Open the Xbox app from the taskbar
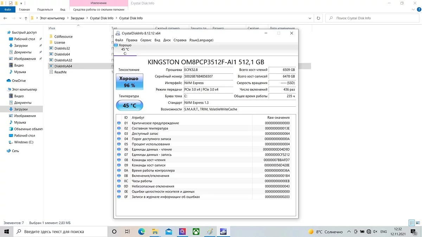 [x=196, y=232]
